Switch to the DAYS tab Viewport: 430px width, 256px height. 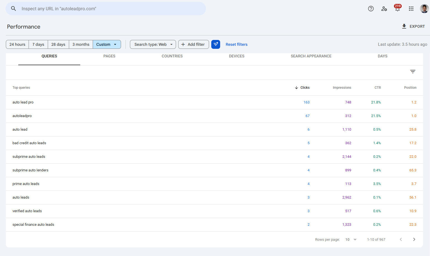(383, 56)
